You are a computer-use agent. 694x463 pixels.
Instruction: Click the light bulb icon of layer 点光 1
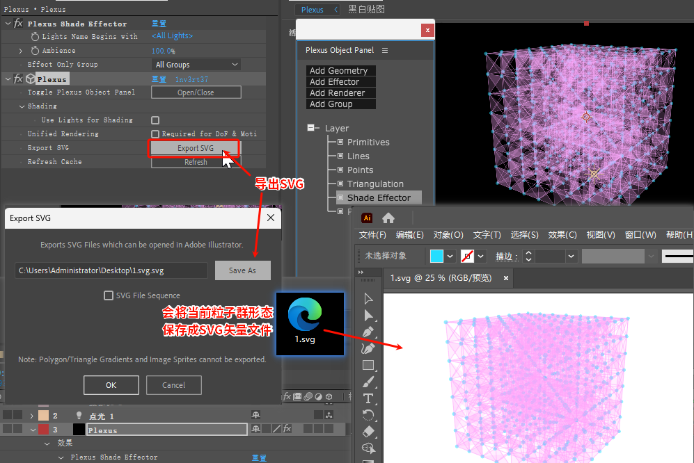tap(79, 415)
